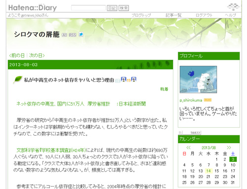Open the 文部科学省 学校基本調査 link

[51, 150]
